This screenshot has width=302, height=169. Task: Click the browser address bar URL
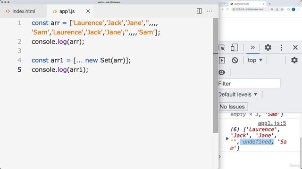click(x=250, y=9)
